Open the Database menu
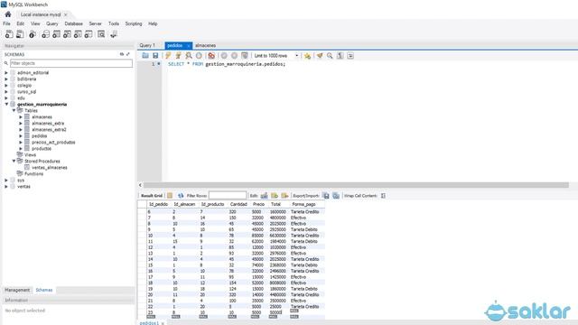This screenshot has height=325, width=578. click(73, 23)
